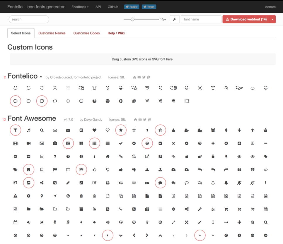Collapse the Fontelico section
Image resolution: width=283 pixels, height=244 pixels.
[x=41, y=77]
